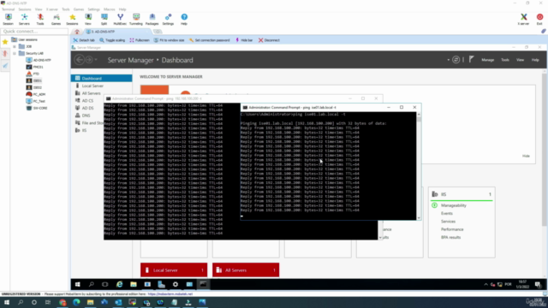Click Manageability in the IIS tile

click(x=453, y=205)
